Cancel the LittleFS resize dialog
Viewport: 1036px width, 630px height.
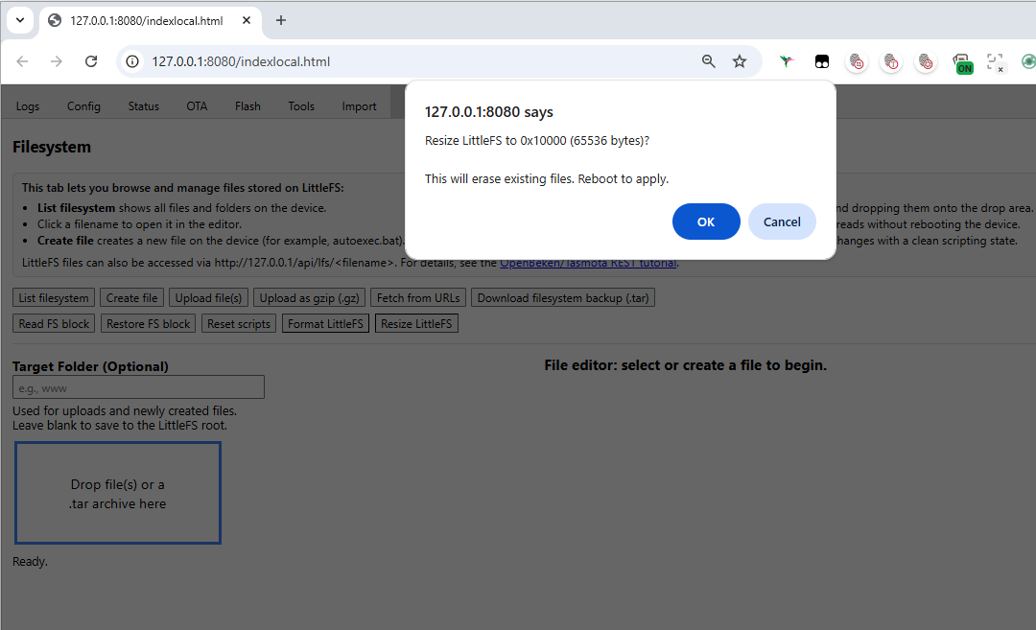(x=782, y=222)
